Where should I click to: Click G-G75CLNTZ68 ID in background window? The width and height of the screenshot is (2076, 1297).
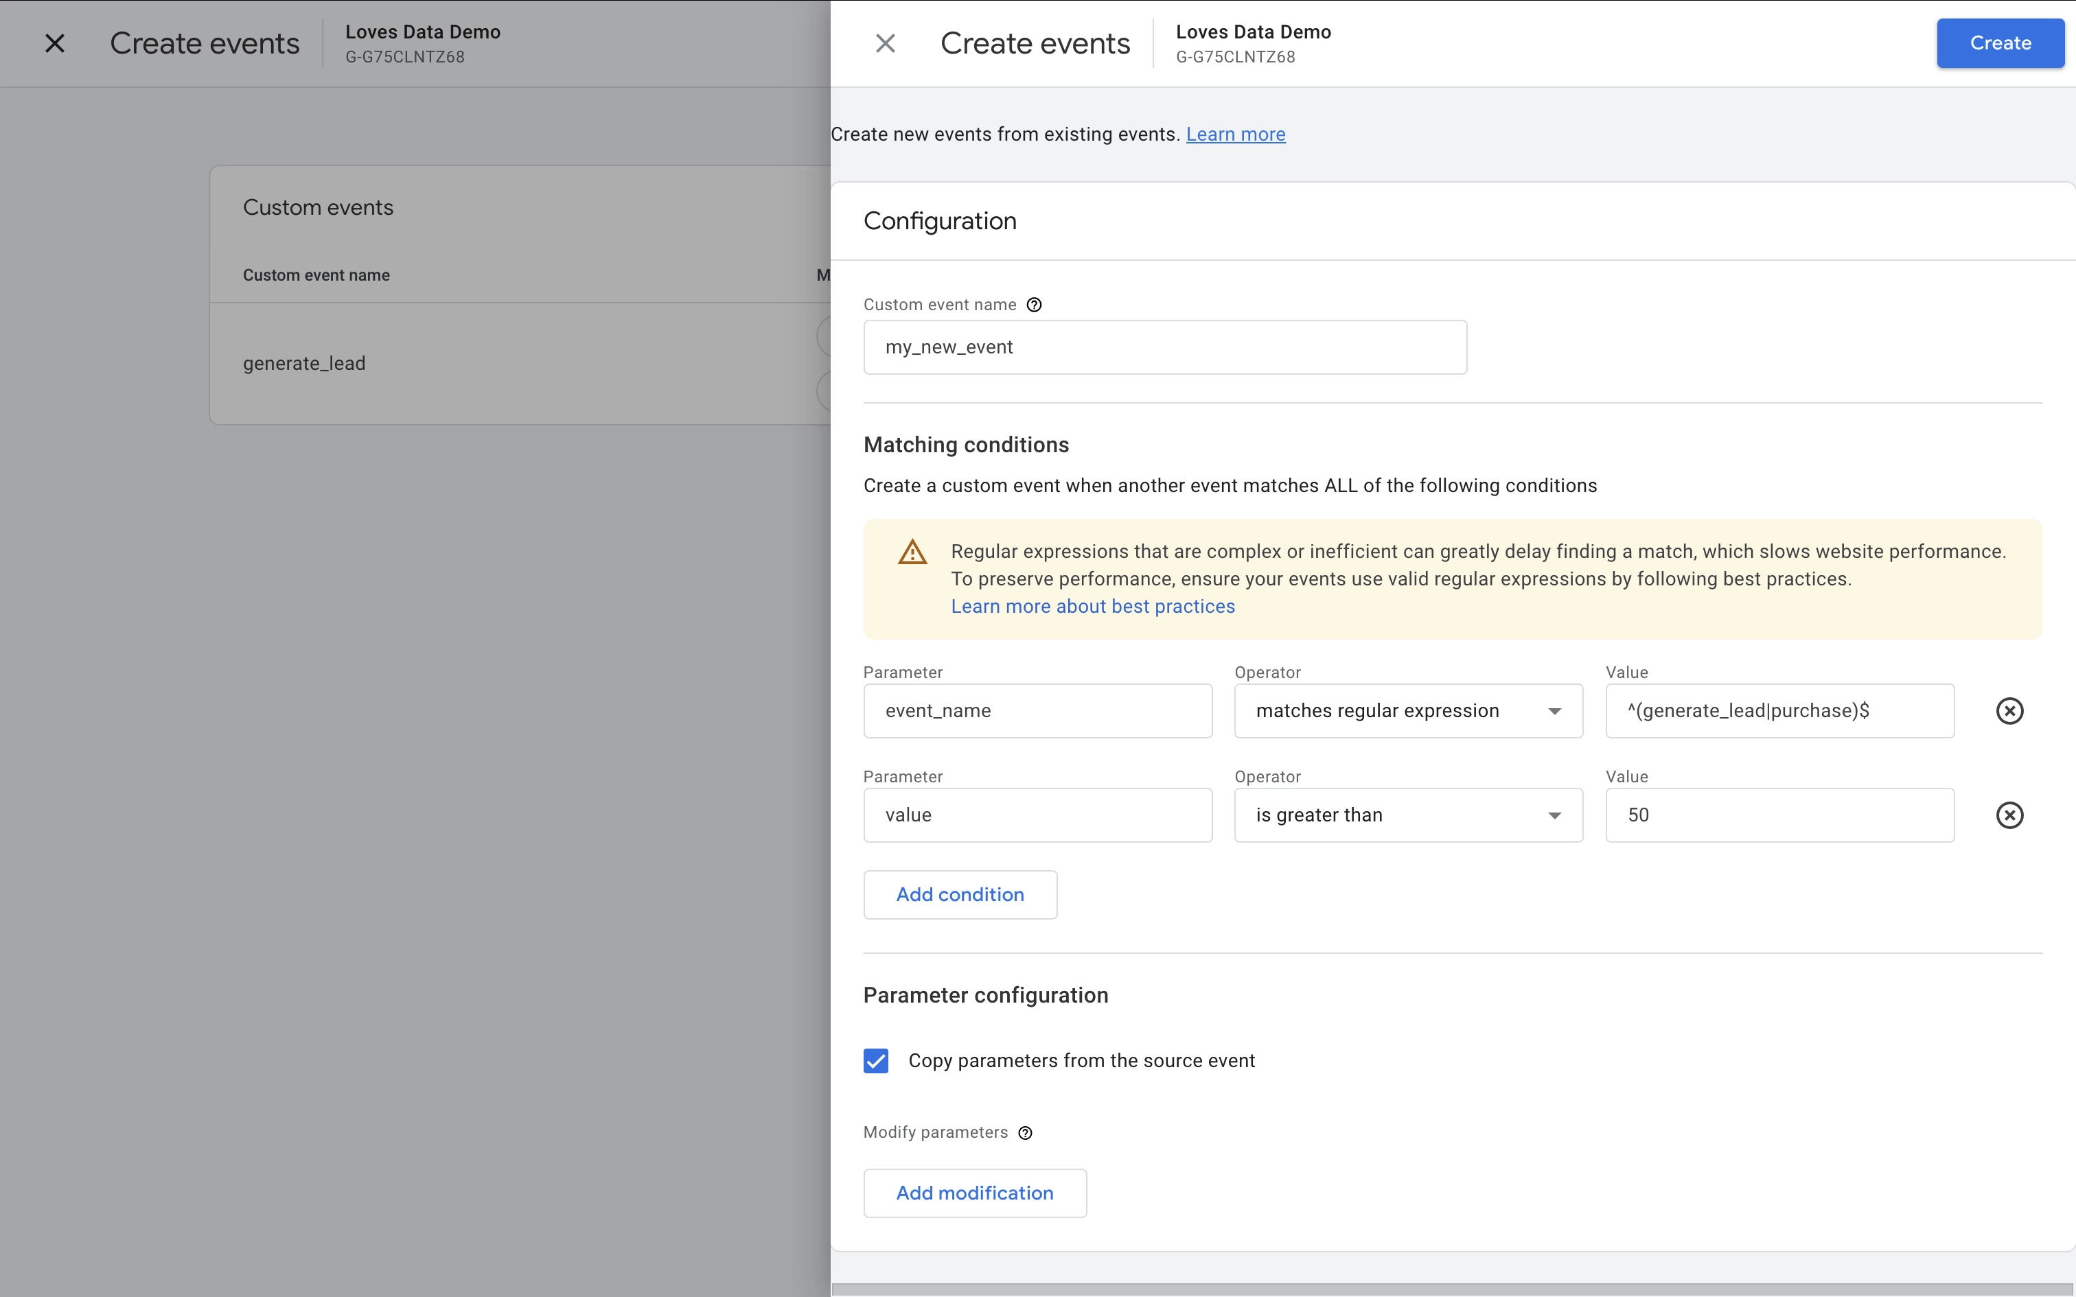pyautogui.click(x=405, y=56)
